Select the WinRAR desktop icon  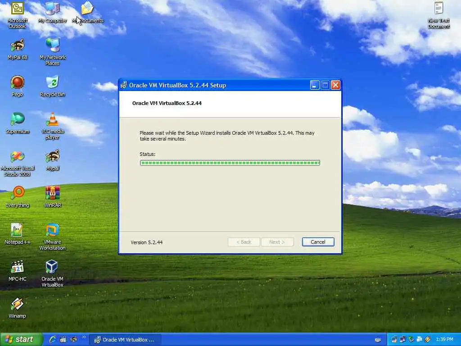click(53, 197)
